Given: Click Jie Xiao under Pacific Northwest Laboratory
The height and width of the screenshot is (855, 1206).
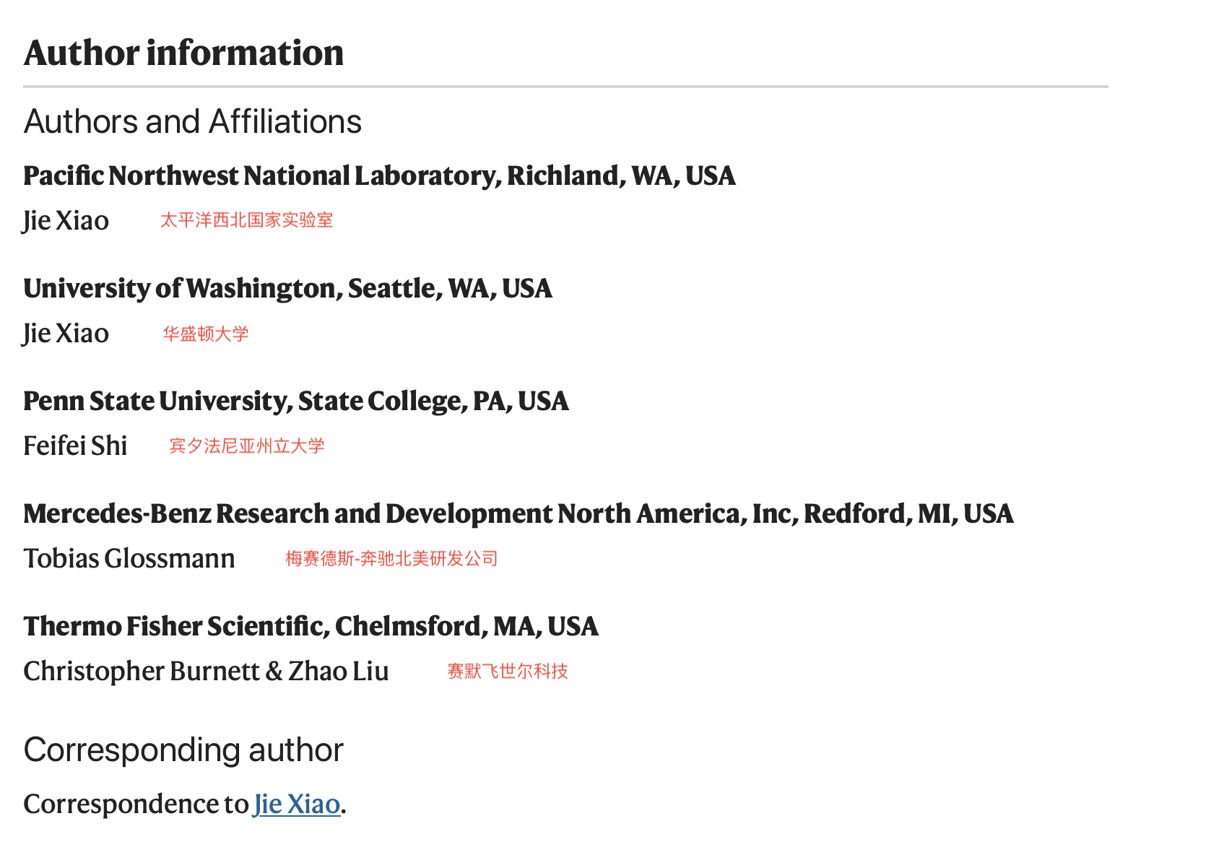Looking at the screenshot, I should coord(66,221).
